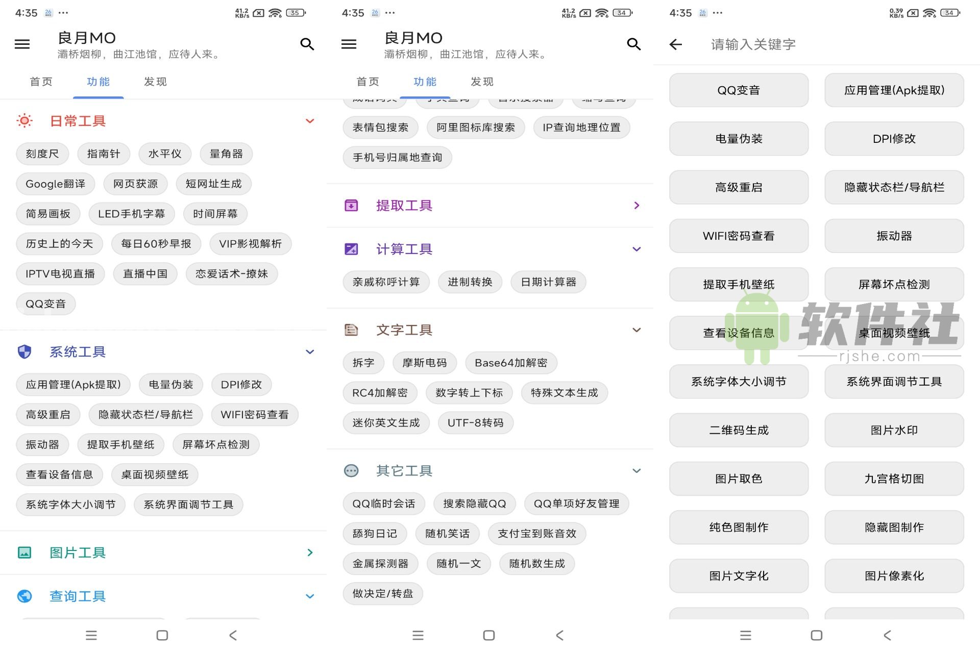Screen dimensions: 980x653
Task: Click the download icon next to 提取工具
Action: click(x=351, y=205)
